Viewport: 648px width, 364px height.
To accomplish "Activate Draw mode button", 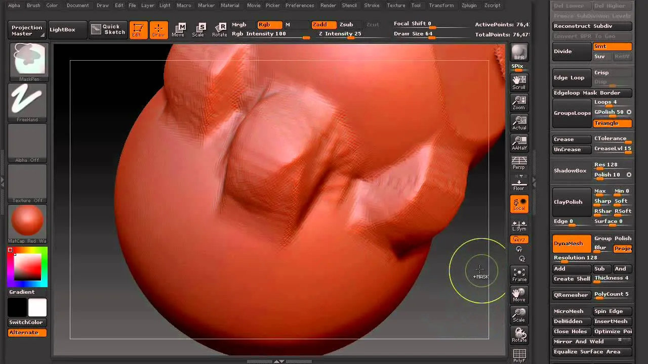I will [158, 30].
